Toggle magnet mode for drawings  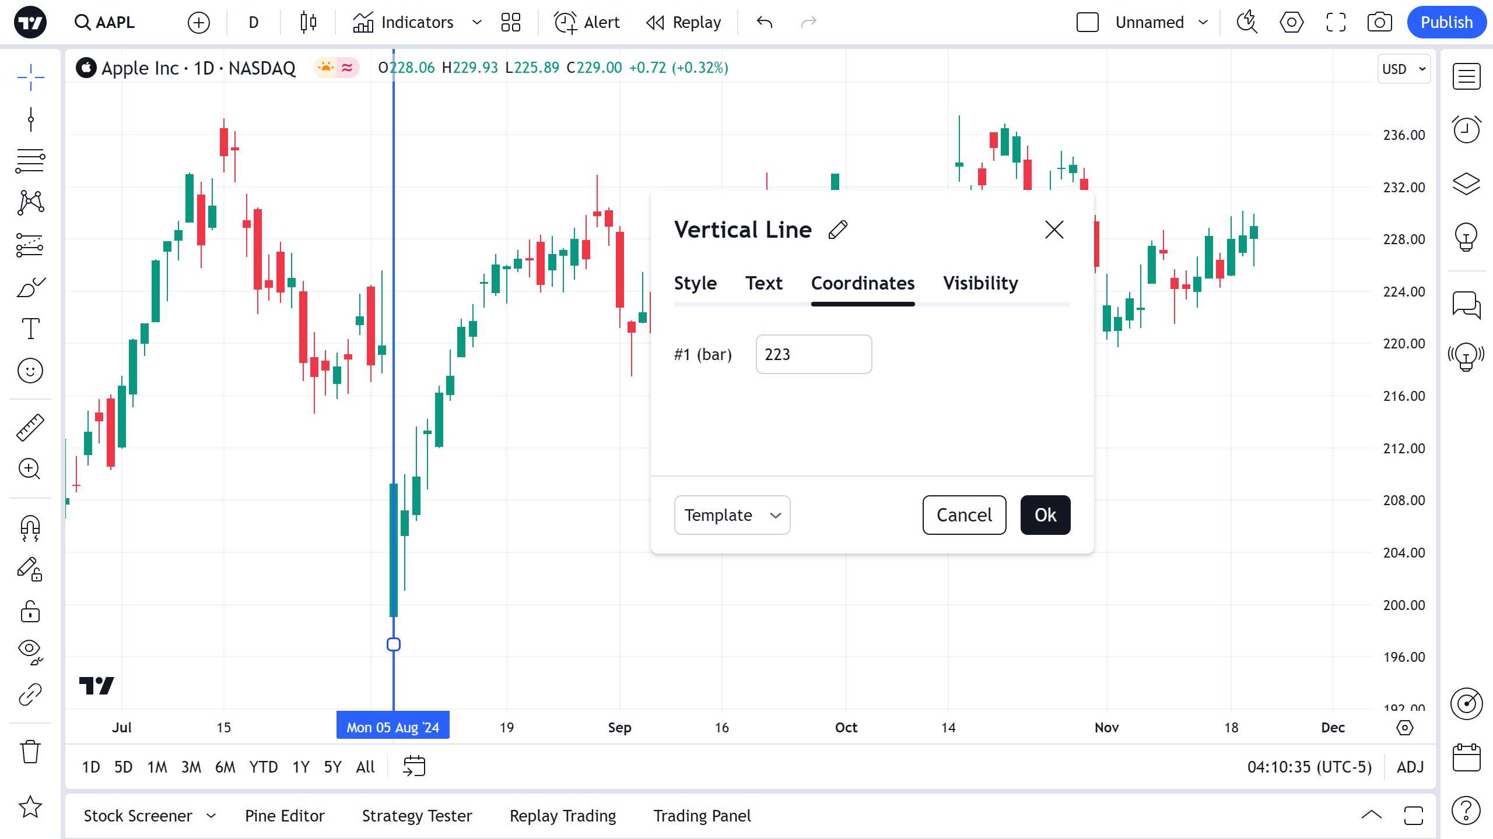point(30,528)
